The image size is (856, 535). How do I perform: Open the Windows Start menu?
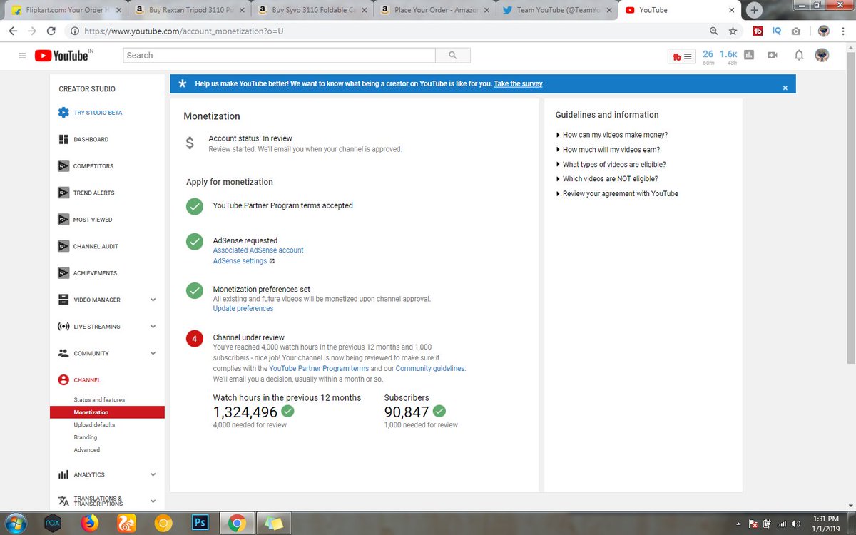coord(16,523)
